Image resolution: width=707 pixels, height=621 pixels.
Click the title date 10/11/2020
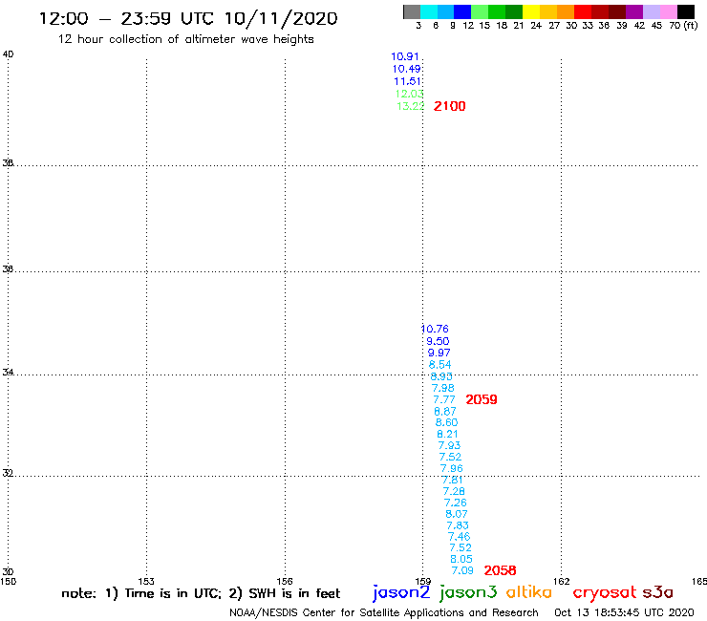281,18
